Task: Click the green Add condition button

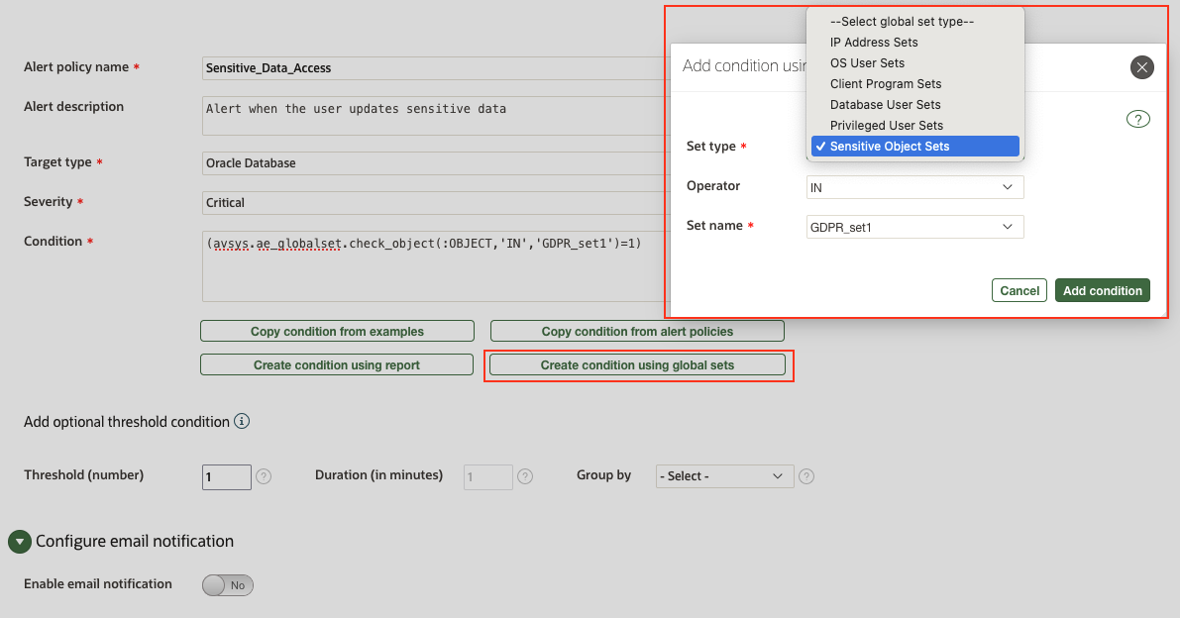Action: point(1102,290)
